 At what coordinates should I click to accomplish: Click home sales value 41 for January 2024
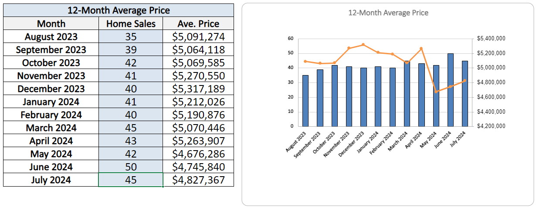131,102
